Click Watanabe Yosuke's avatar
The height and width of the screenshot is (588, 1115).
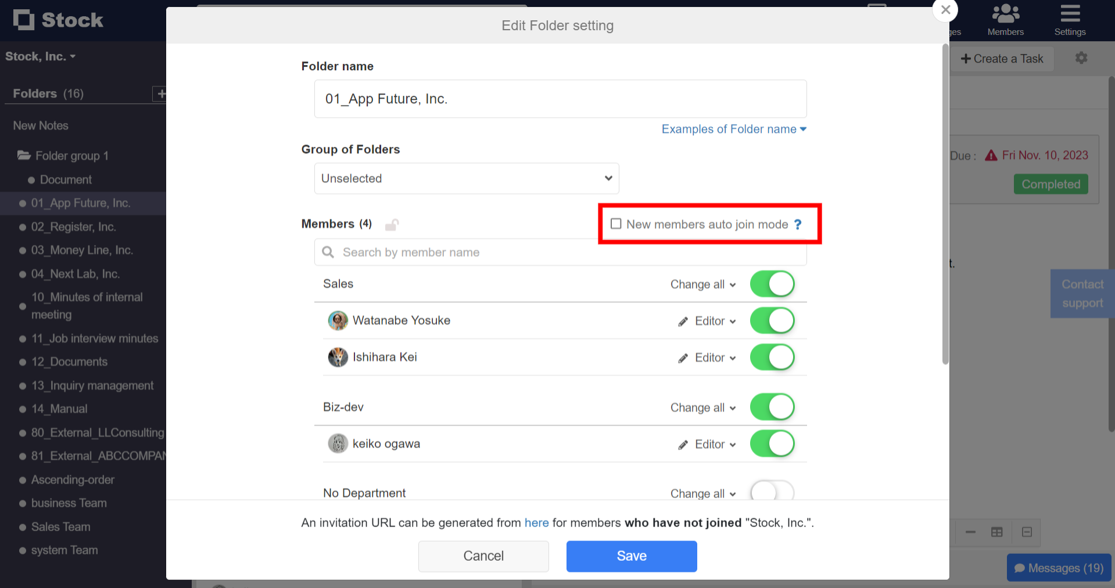point(338,320)
